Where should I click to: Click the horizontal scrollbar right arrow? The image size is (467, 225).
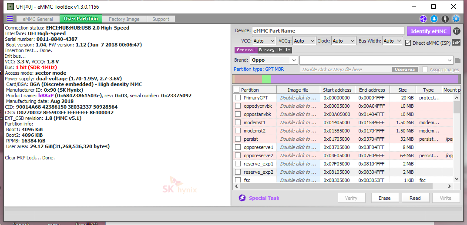[x=450, y=186]
